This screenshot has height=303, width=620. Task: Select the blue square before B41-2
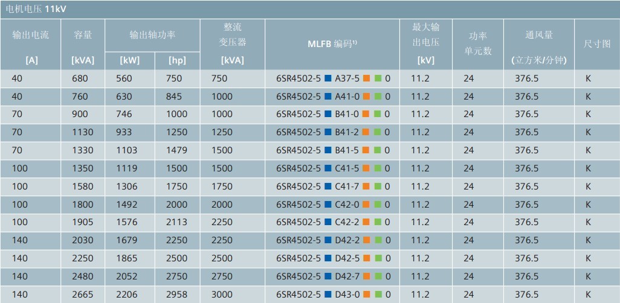click(x=328, y=133)
